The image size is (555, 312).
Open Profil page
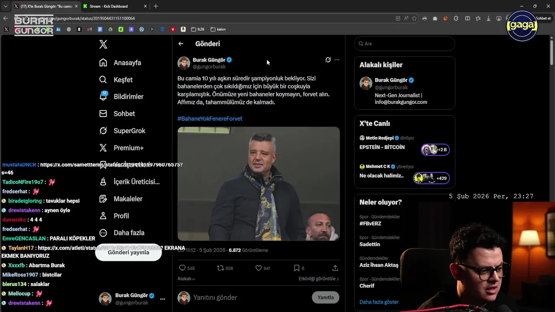pos(114,216)
